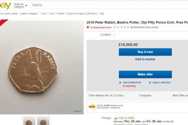188x125 pixels.
Task: Click the Fast & Free delivery truck icon
Action: [x=116, y=118]
